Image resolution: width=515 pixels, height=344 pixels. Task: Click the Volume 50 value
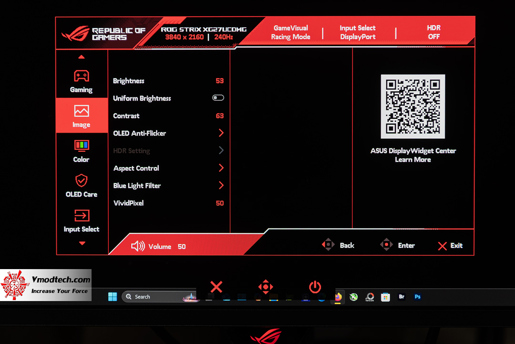182,246
